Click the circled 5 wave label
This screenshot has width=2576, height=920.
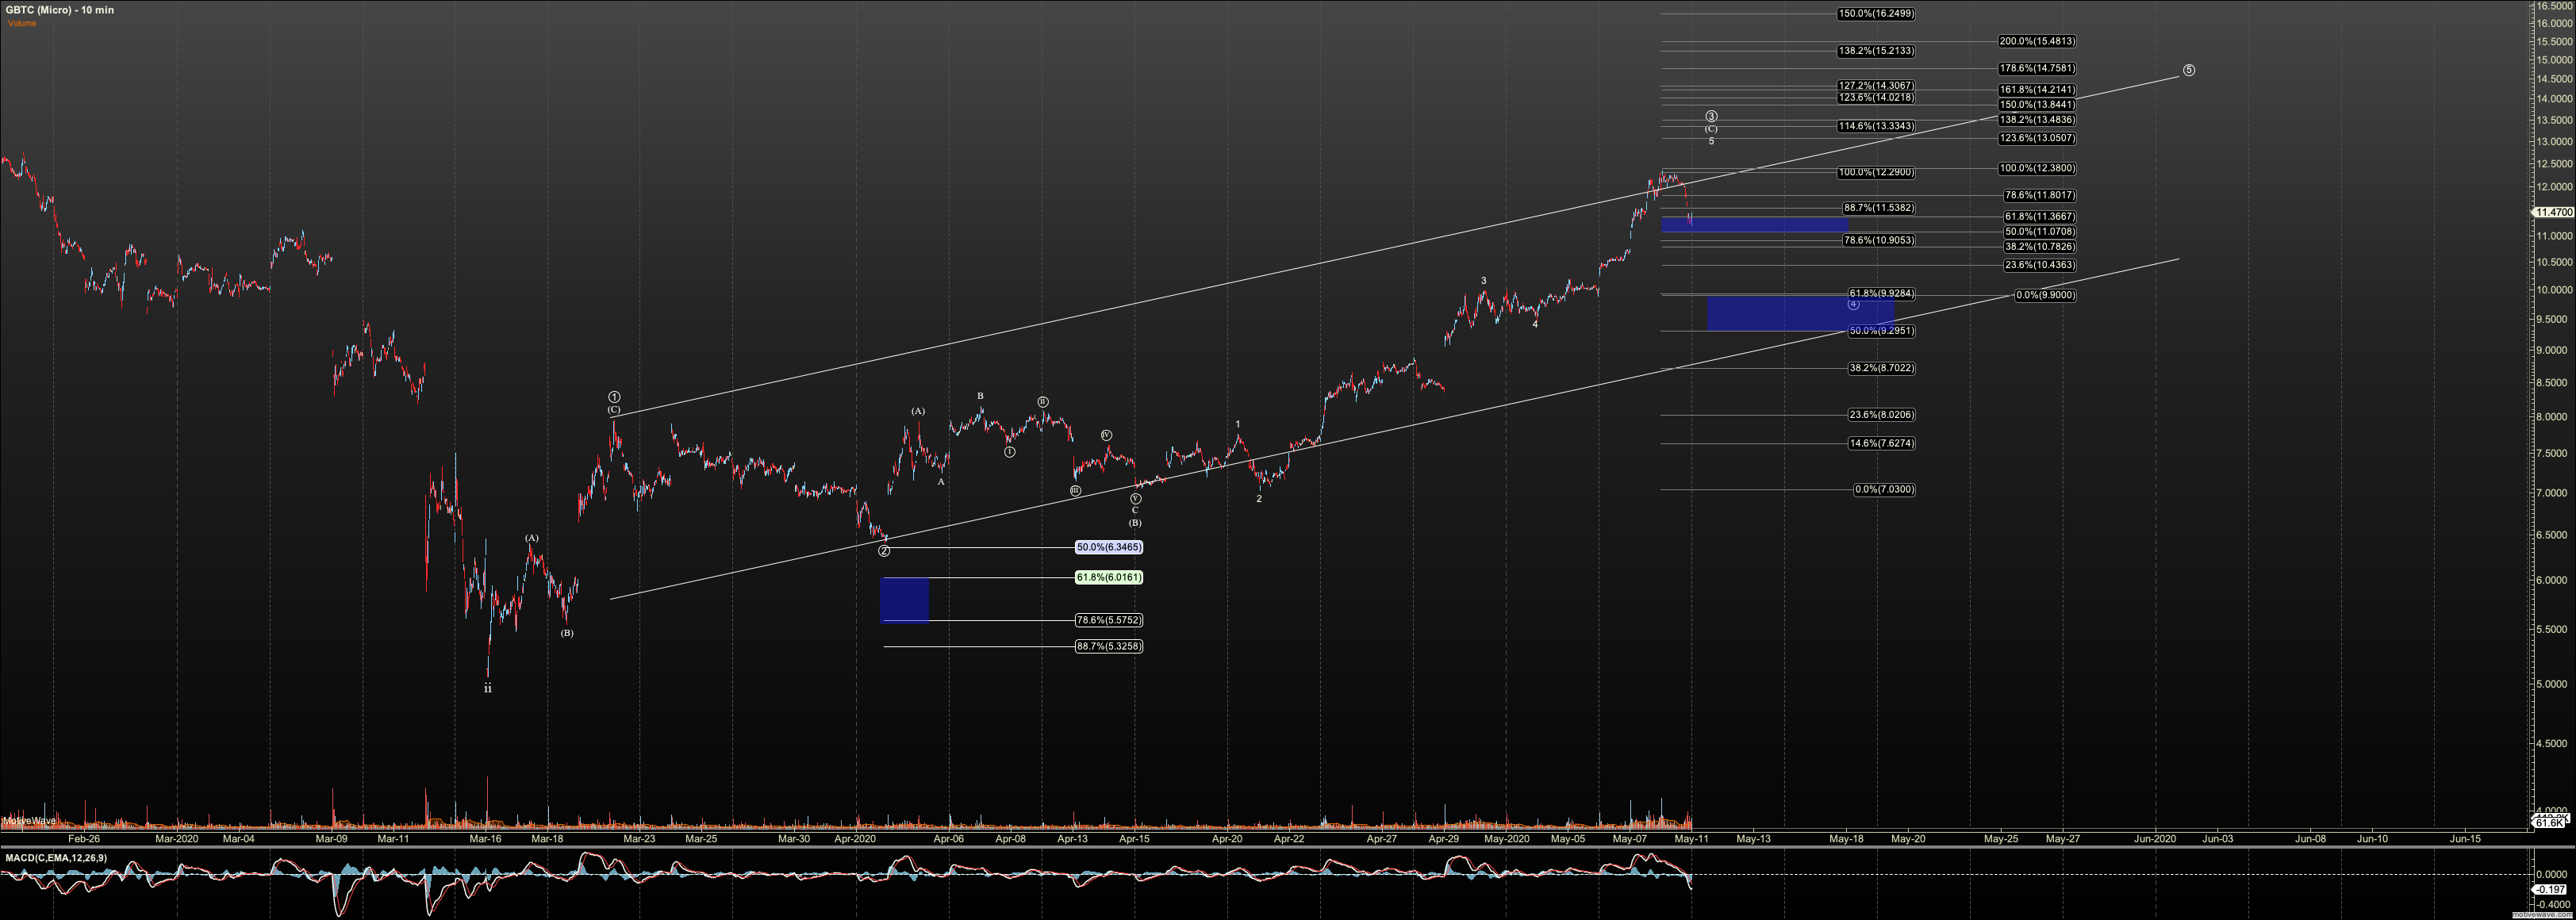(2189, 70)
